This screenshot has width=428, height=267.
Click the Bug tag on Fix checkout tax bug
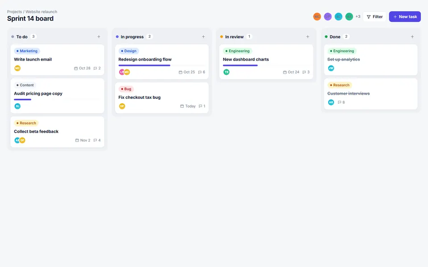(126, 89)
